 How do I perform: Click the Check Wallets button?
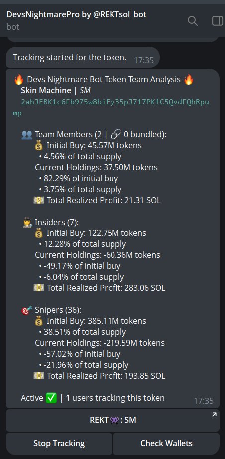[x=166, y=443]
